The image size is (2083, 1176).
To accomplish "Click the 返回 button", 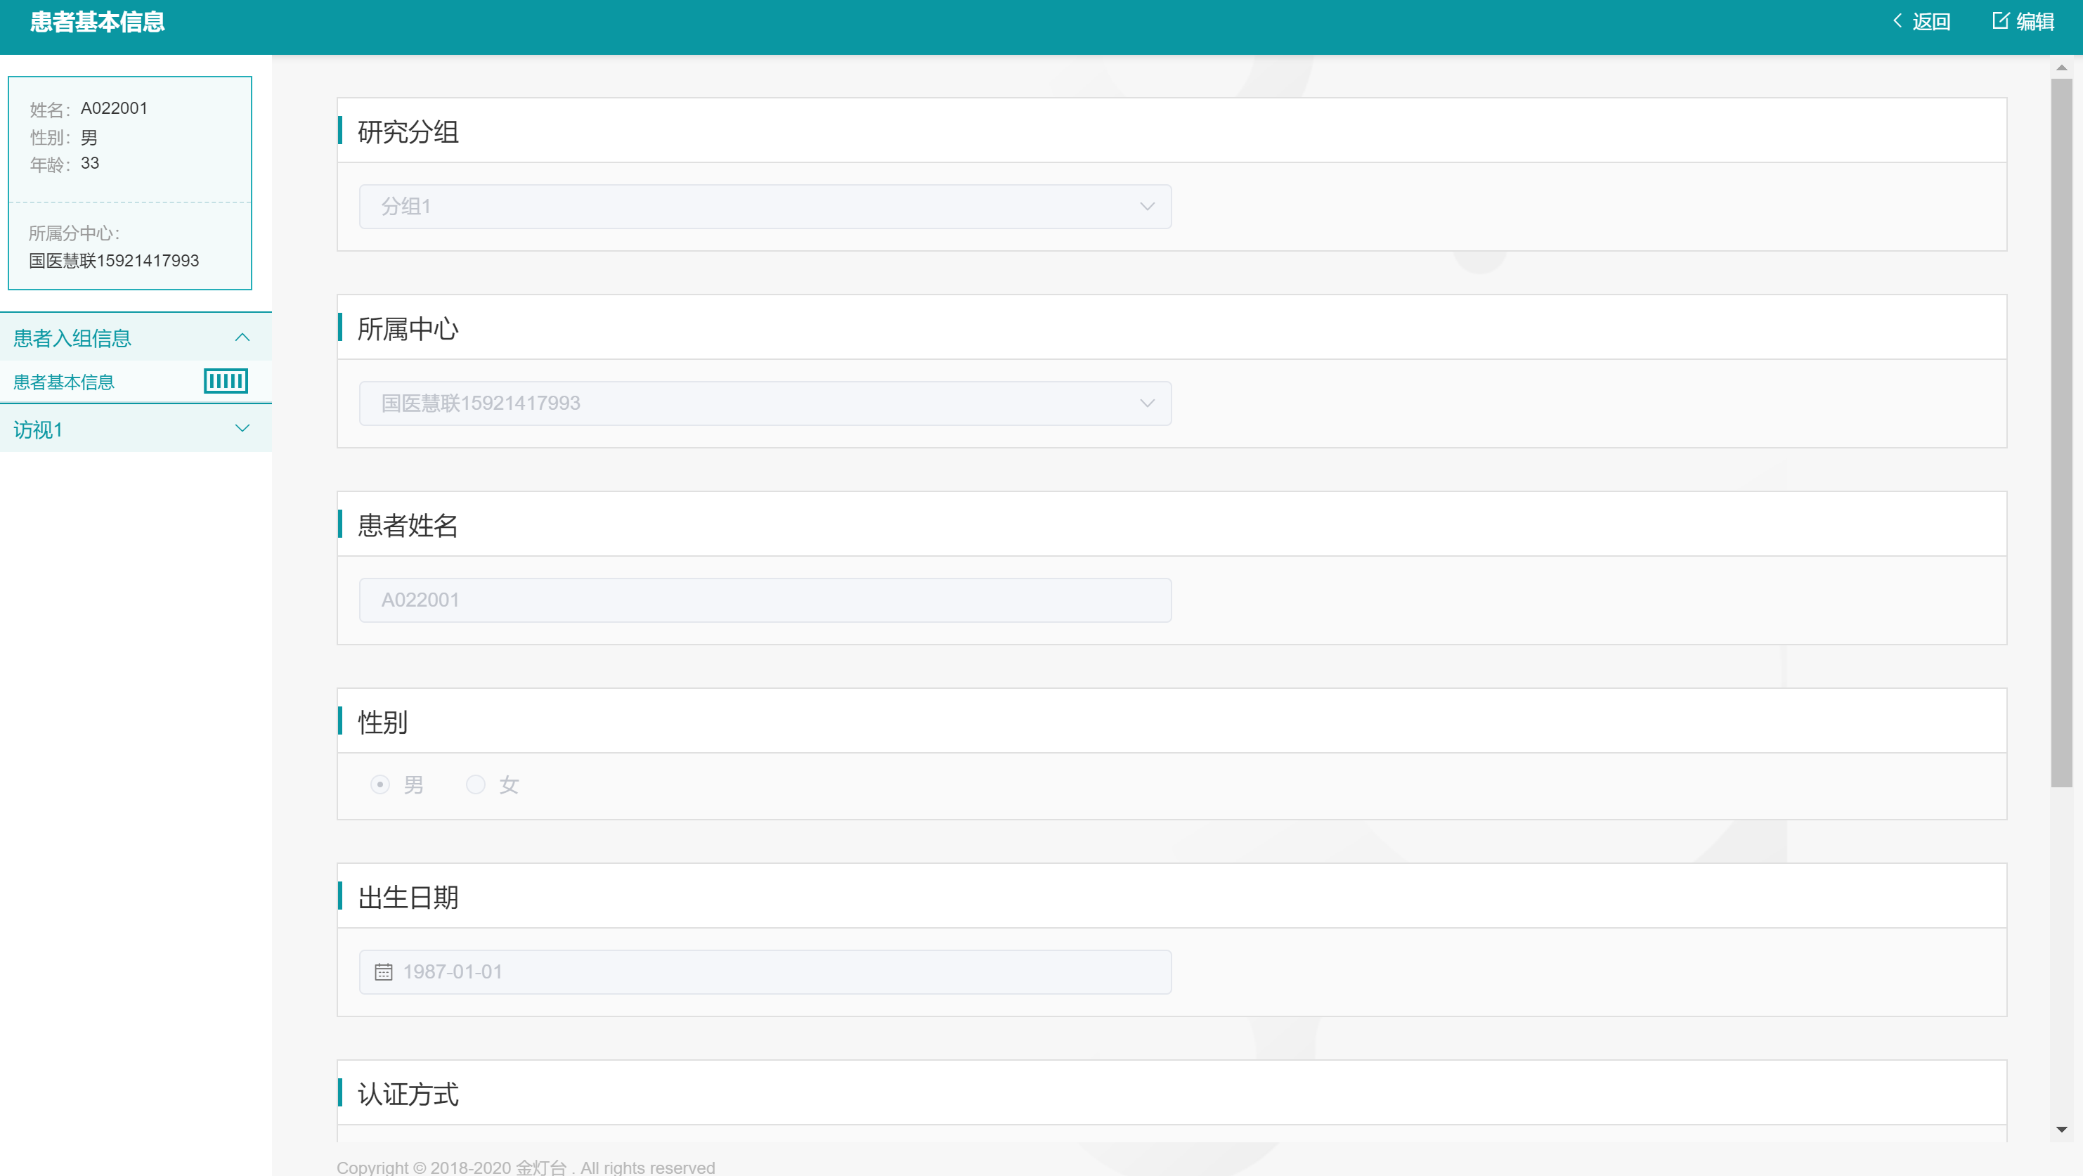I will coord(1930,22).
